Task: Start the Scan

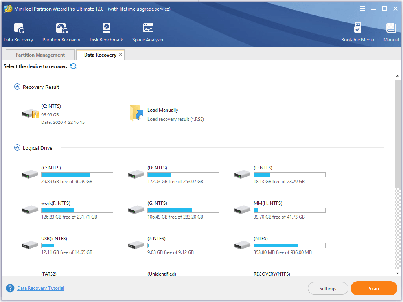Action: [x=374, y=288]
